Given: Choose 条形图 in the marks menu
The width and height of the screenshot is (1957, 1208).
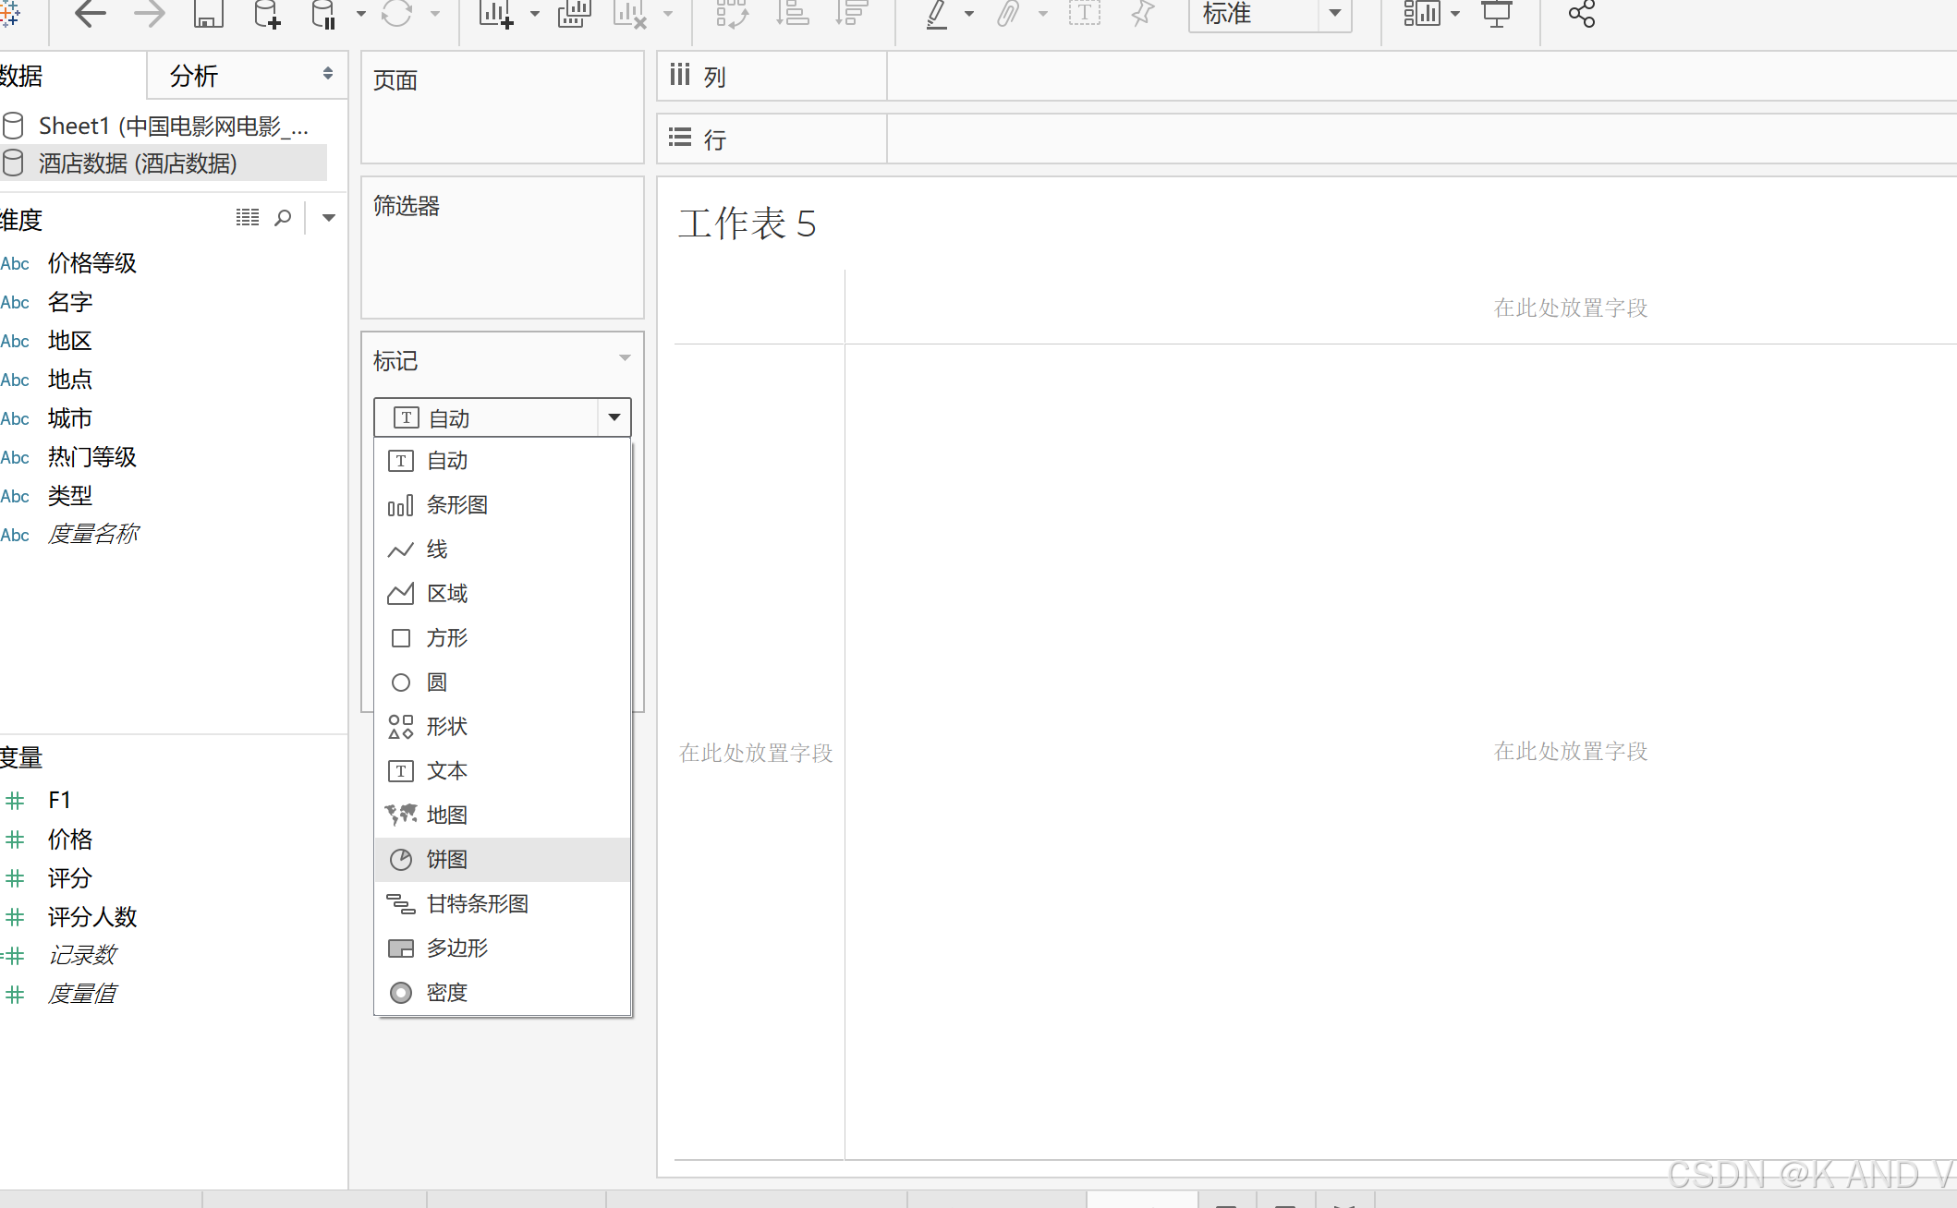Looking at the screenshot, I should pos(456,505).
